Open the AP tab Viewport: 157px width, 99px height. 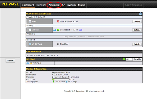pos(63,5)
